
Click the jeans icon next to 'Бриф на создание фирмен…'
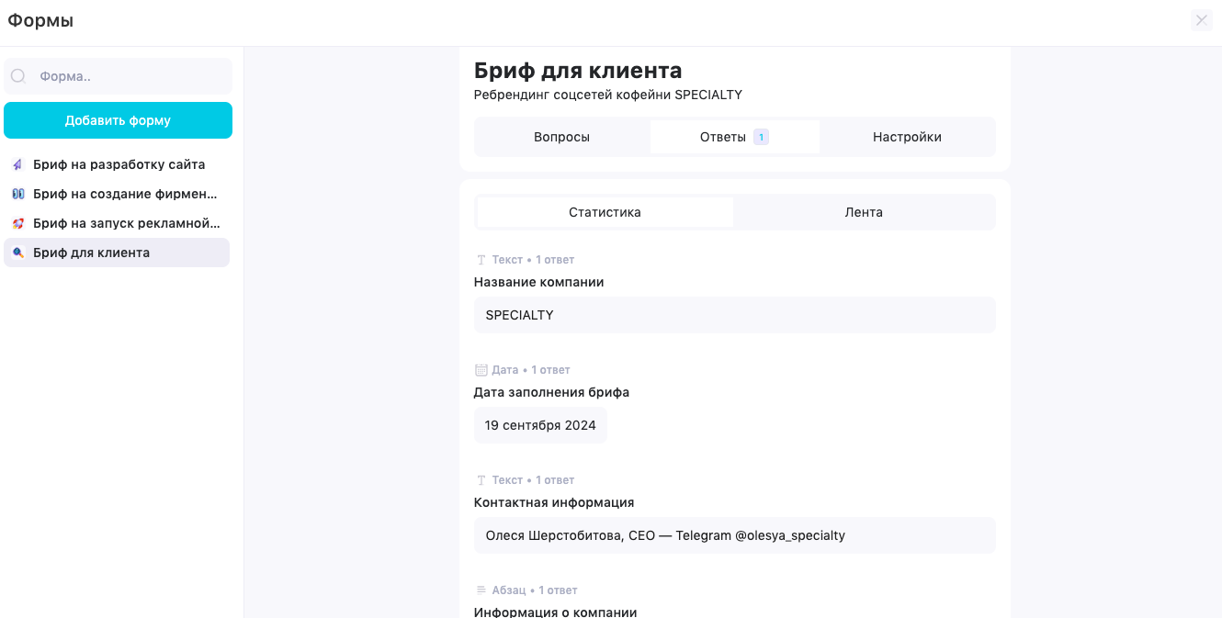tap(17, 193)
